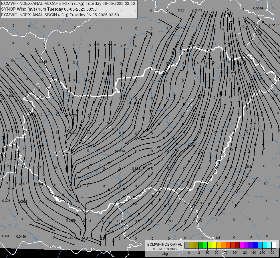Click the map value '0.653'
The image size is (280, 258).
[136, 169]
